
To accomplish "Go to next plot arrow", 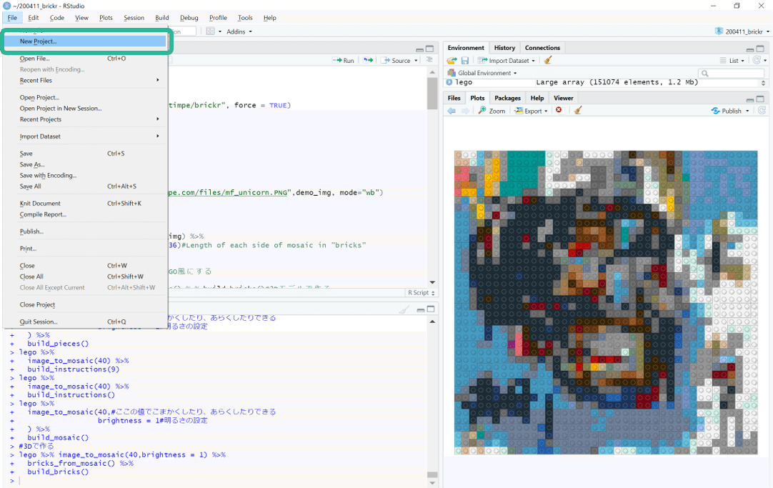I will (x=465, y=111).
